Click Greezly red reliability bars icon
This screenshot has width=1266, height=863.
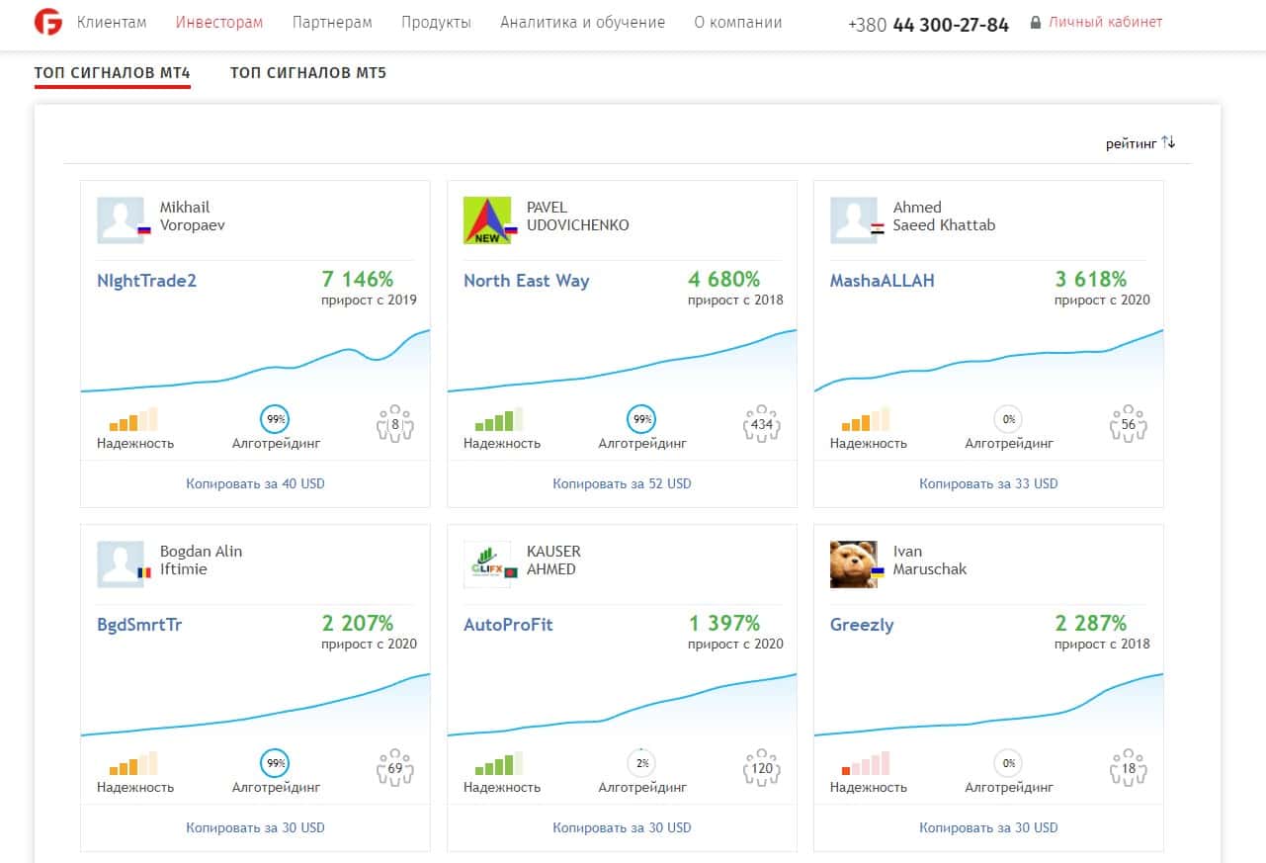pos(866,763)
